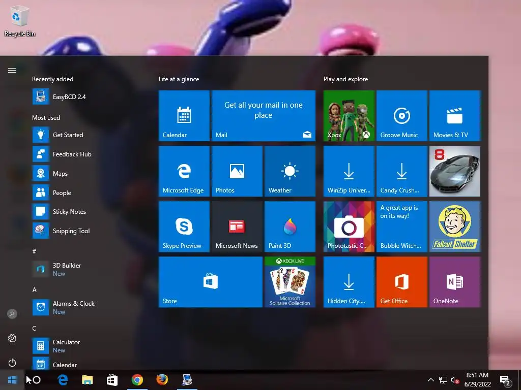Launch Firefox from the taskbar
This screenshot has width=521, height=390.
162,380
